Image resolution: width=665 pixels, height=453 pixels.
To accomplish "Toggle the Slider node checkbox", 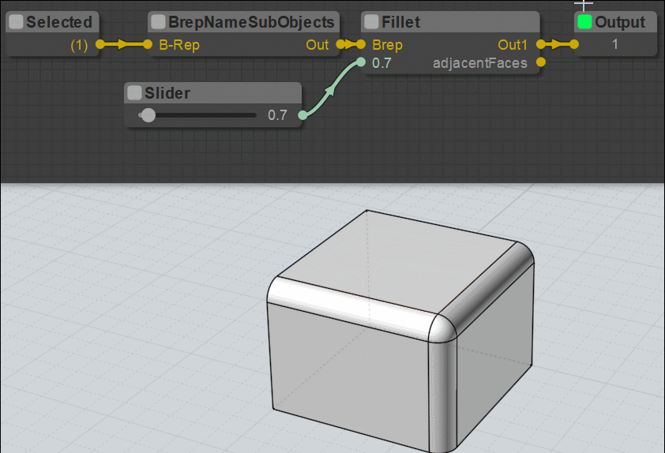I will [x=134, y=93].
